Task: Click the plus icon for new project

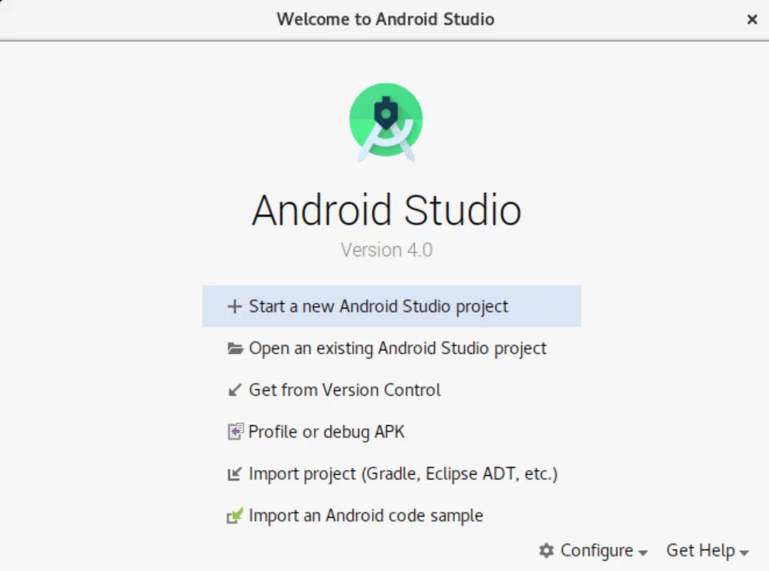Action: pyautogui.click(x=234, y=306)
